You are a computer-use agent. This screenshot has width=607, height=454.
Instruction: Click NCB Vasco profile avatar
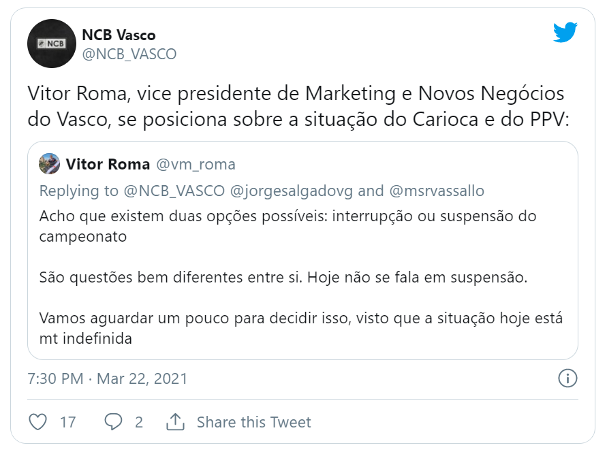click(x=51, y=44)
